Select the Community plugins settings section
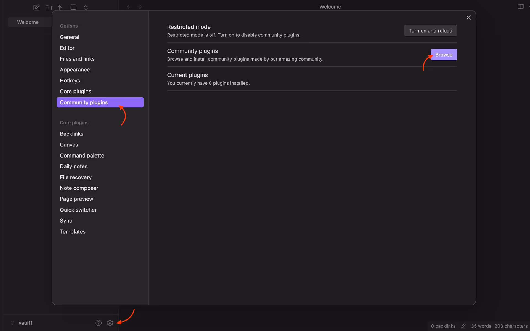Screen dimensions: 530x331 (x=84, y=102)
